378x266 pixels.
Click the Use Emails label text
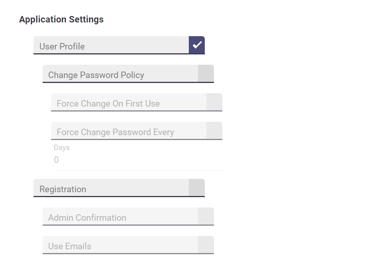70,246
